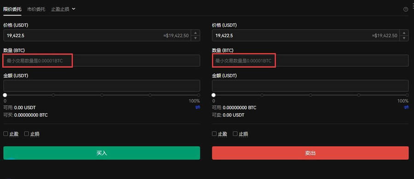Select the 限价委托 tab
The height and width of the screenshot is (179, 414).
[x=12, y=9]
